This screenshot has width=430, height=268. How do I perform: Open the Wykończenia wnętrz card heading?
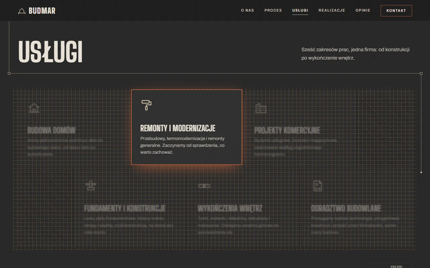230,208
